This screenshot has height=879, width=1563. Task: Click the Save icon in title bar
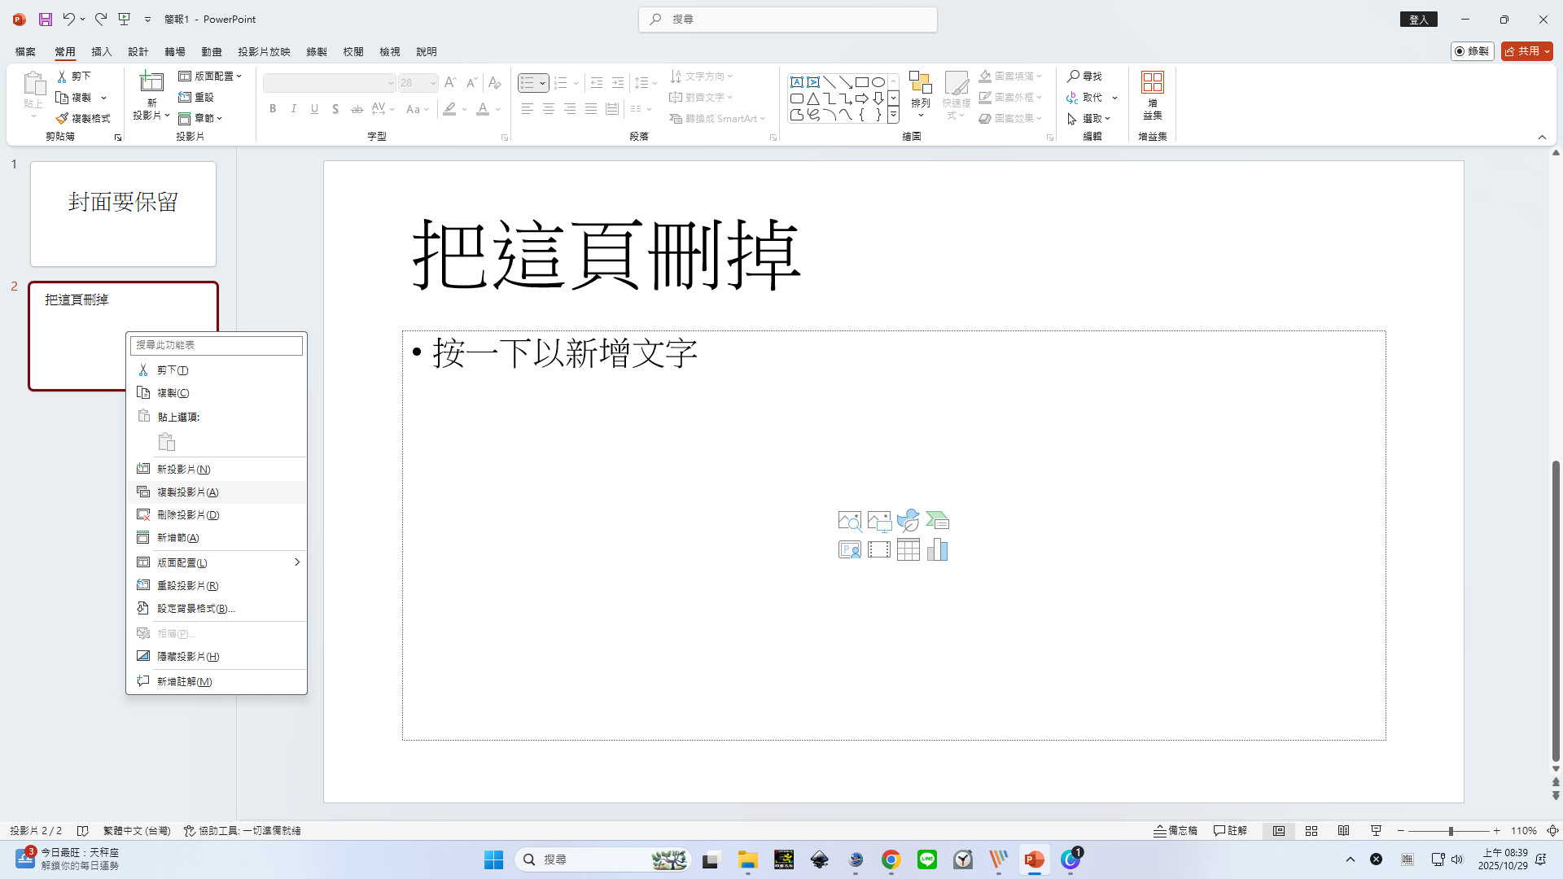[x=46, y=19]
